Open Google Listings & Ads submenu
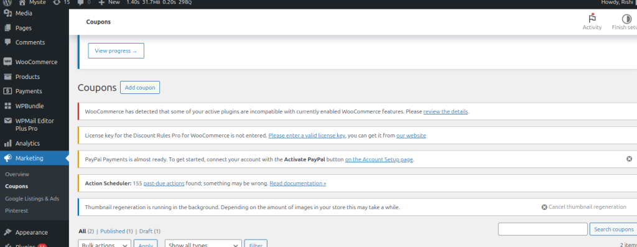Screen dimensions: 637x247 click(32, 198)
